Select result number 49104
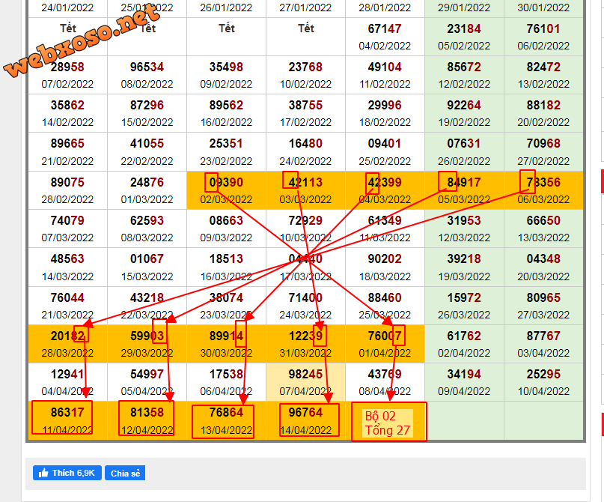 tap(385, 67)
